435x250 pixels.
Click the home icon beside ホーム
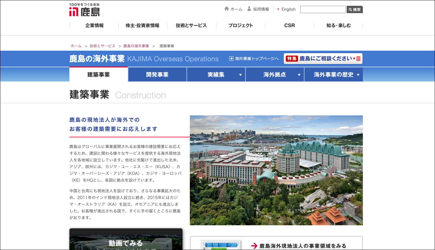coord(227,9)
